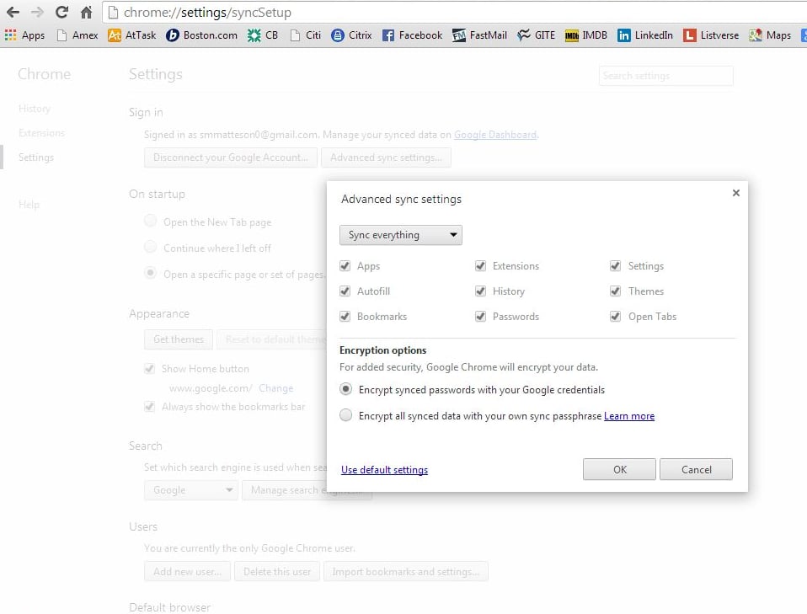Toggle the Themes sync checkbox
Image resolution: width=807 pixels, height=614 pixels.
pos(615,291)
